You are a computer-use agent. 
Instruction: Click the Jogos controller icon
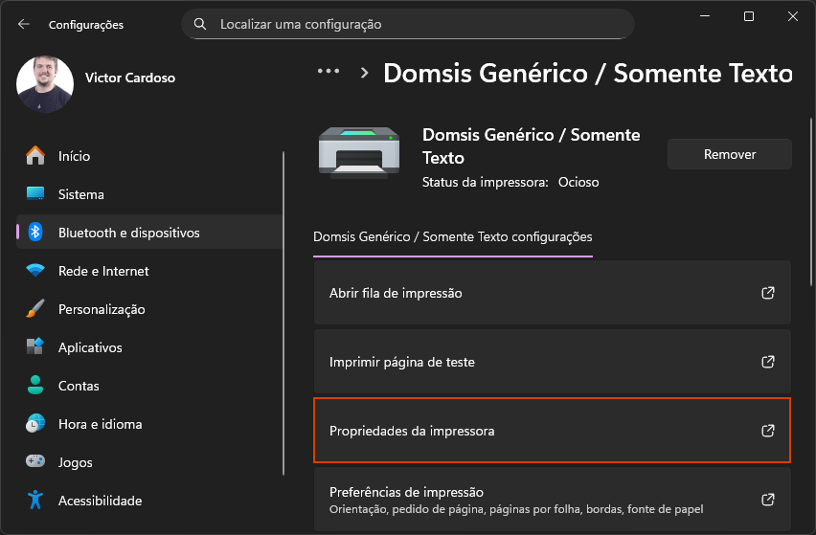(x=35, y=462)
